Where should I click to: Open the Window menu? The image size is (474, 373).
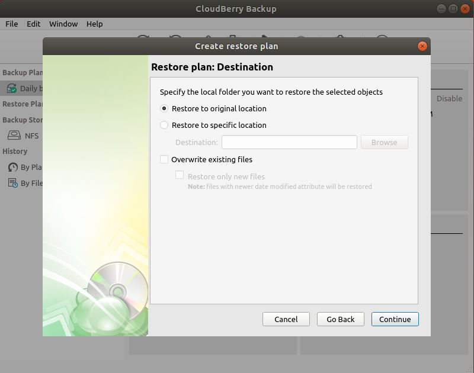[x=63, y=24]
